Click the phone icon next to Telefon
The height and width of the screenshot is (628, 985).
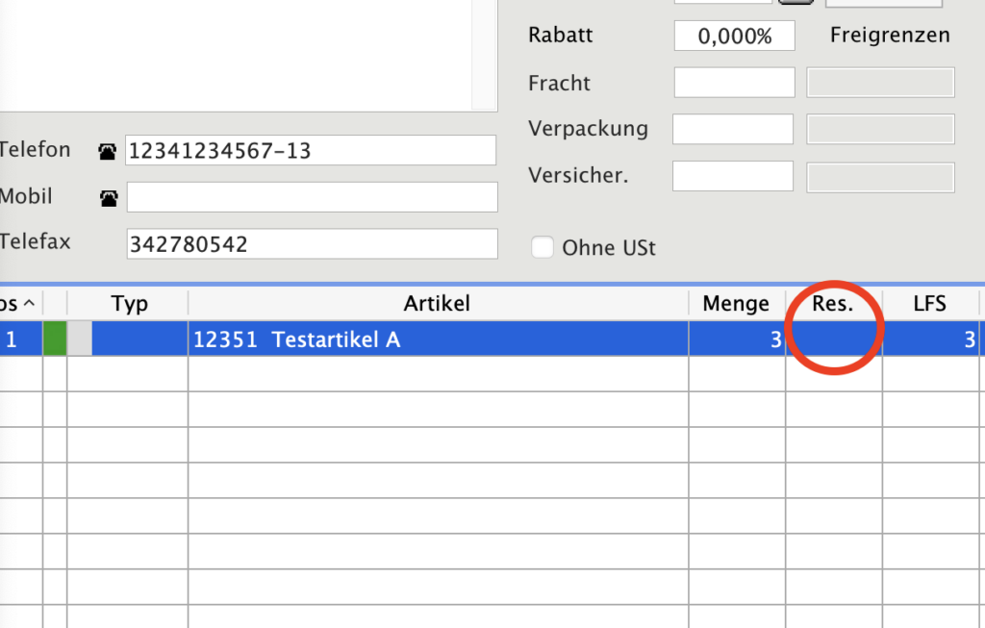click(108, 151)
